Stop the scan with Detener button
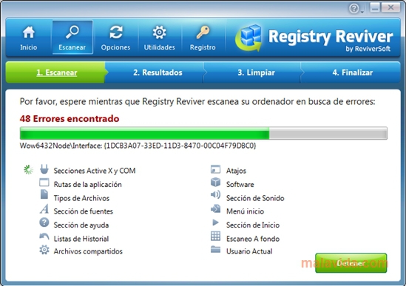Viewport: 406px width, 286px height. pyautogui.click(x=351, y=263)
